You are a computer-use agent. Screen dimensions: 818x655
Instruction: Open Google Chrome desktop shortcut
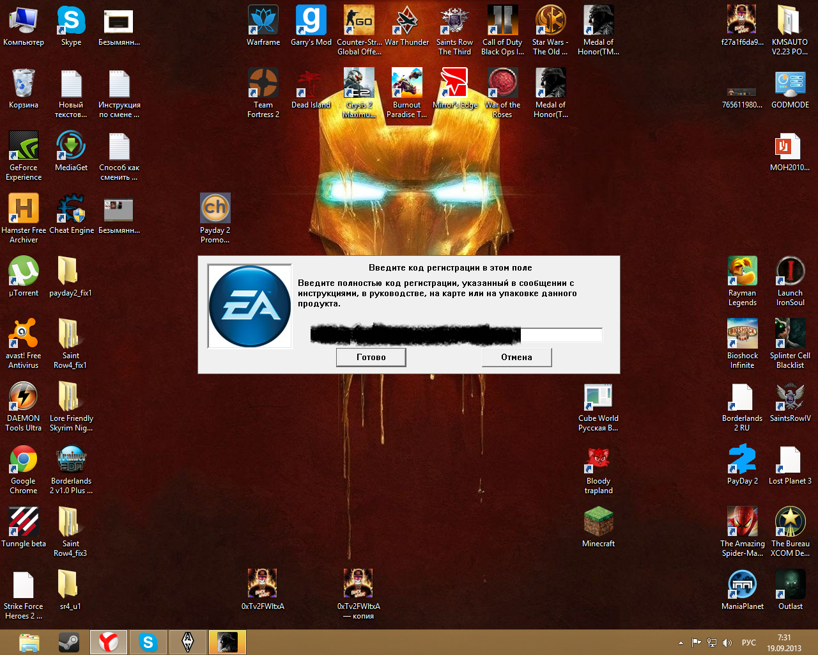coord(24,470)
